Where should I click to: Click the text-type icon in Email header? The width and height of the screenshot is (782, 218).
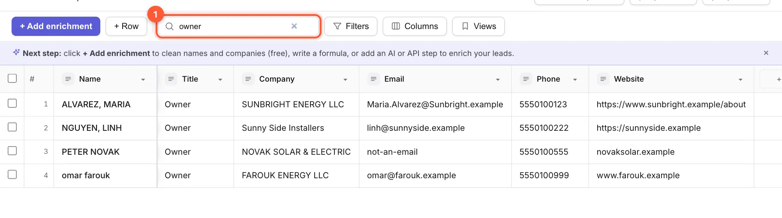click(373, 79)
